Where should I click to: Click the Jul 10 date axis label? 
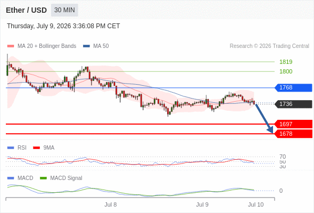click(x=256, y=204)
